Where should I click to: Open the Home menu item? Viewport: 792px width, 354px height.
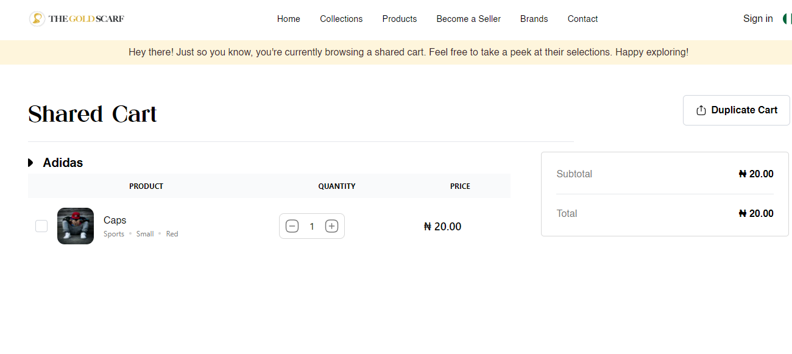[x=288, y=19]
